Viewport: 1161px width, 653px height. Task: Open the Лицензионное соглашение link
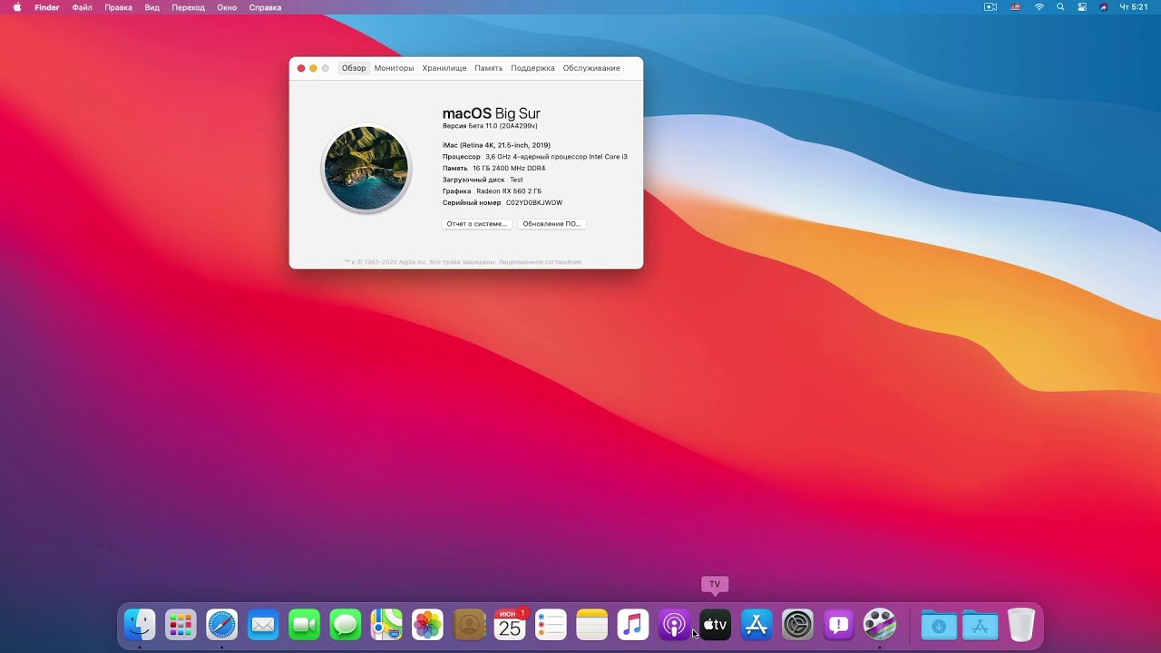[x=540, y=262]
